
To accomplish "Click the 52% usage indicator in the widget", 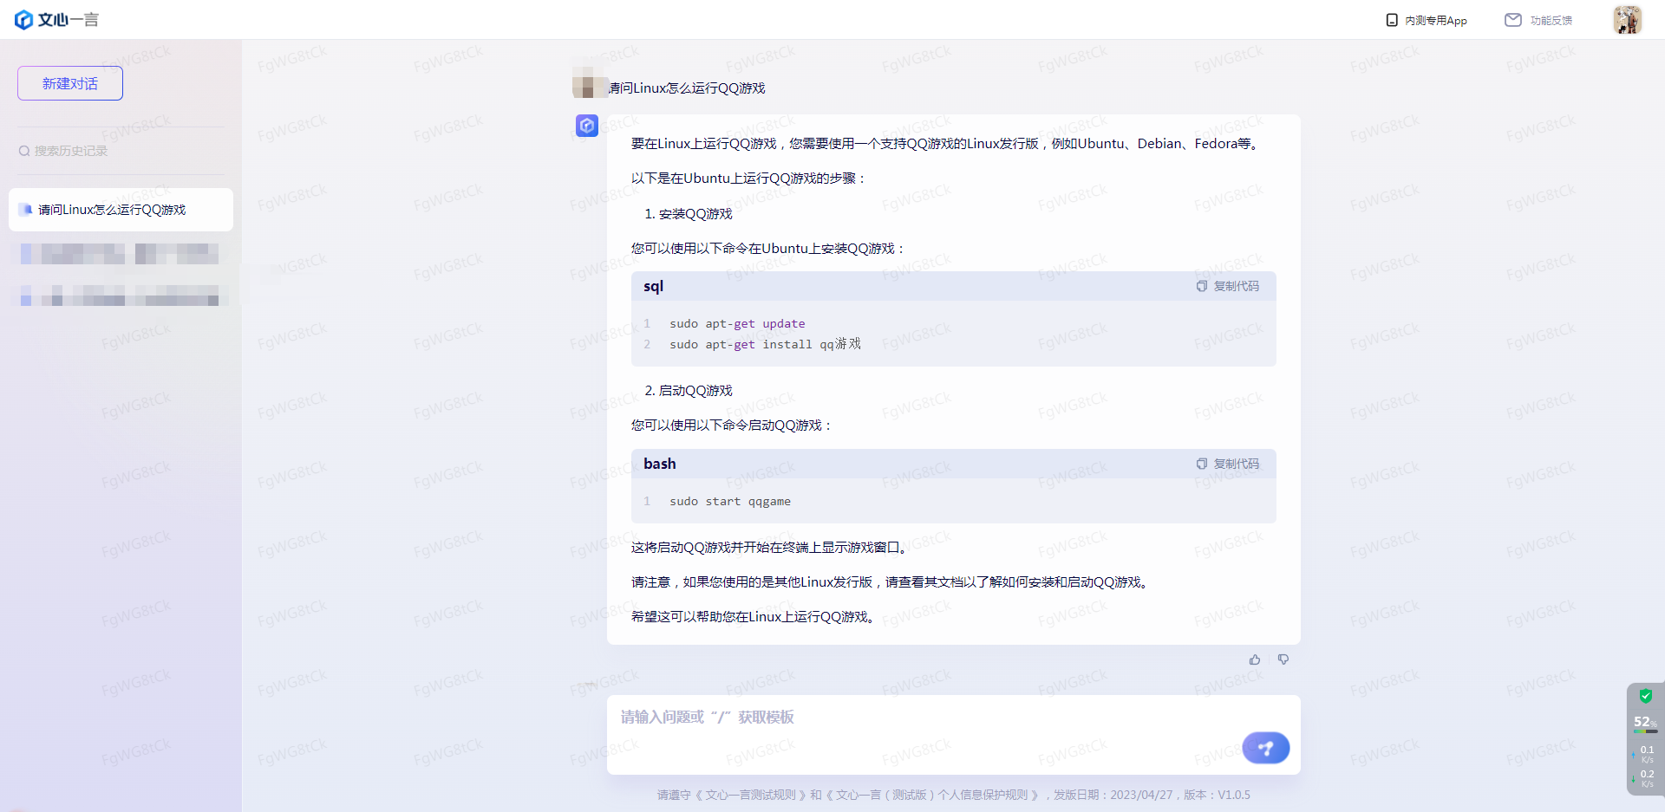I will (1644, 722).
